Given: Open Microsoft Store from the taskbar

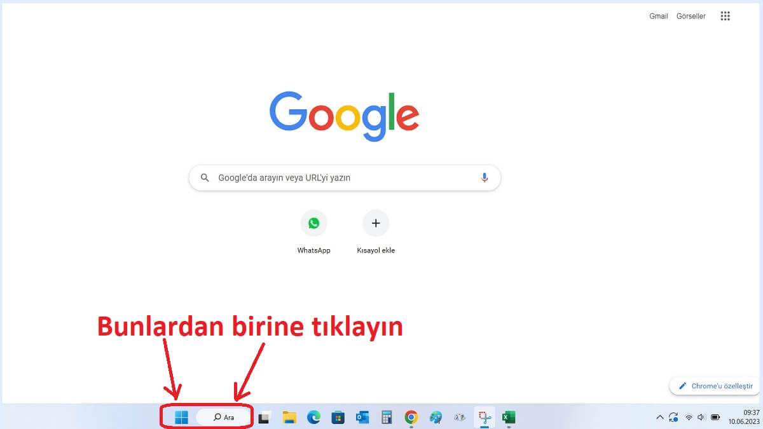Looking at the screenshot, I should point(338,418).
